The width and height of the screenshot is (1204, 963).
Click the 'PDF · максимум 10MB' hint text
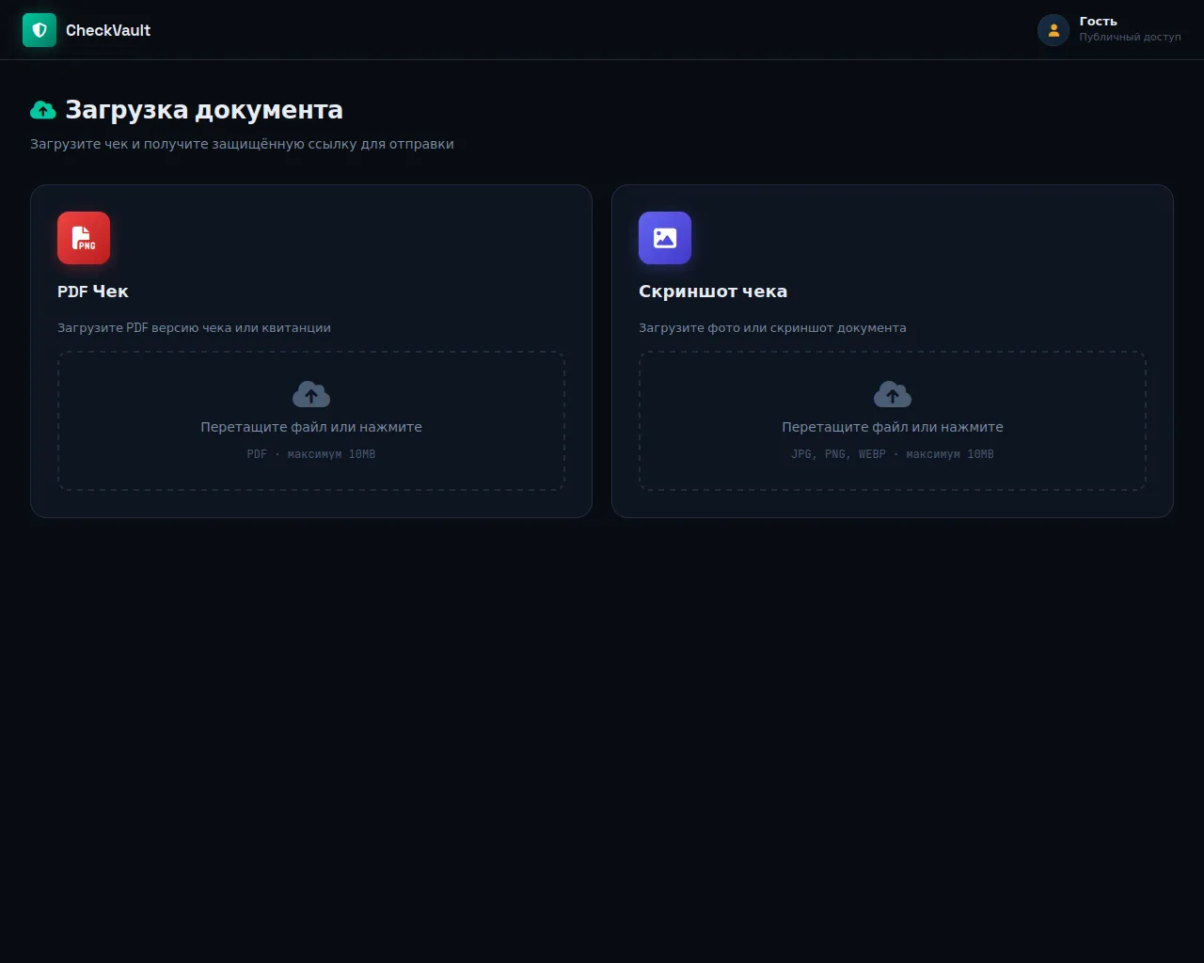pyautogui.click(x=311, y=454)
